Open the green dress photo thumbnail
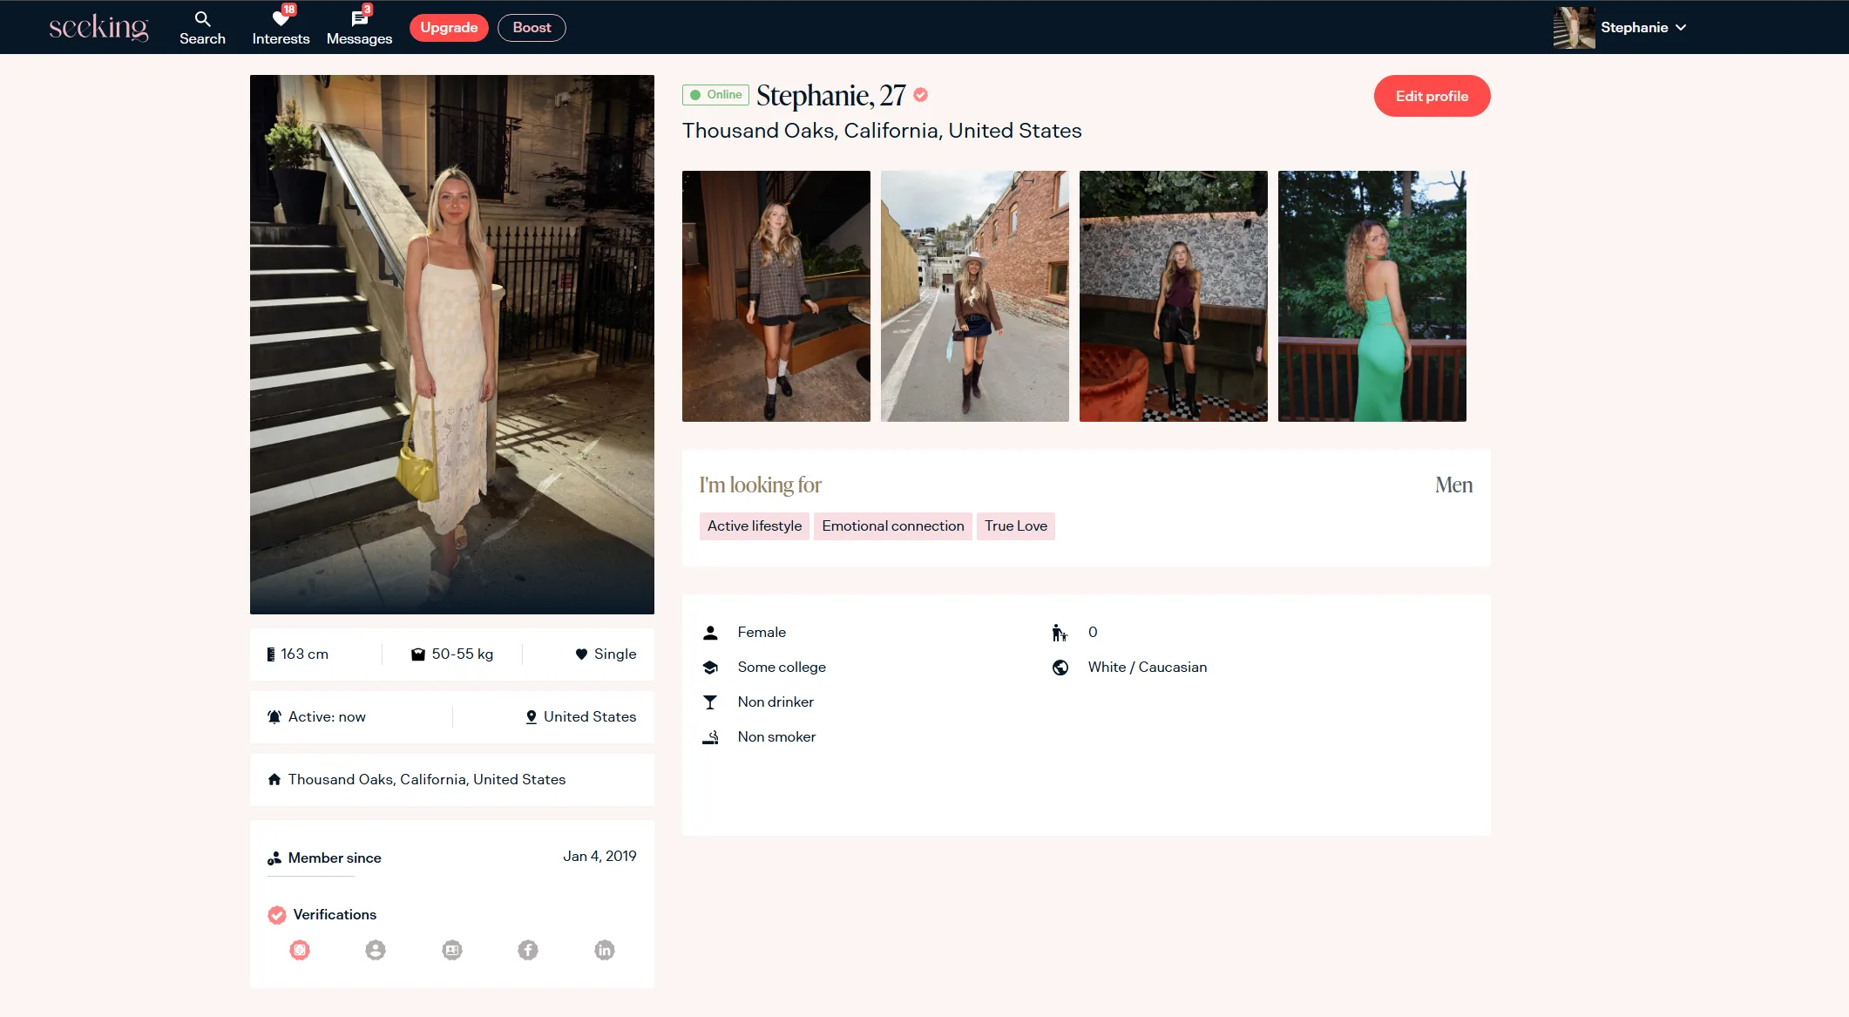Viewport: 1849px width, 1017px height. tap(1372, 296)
